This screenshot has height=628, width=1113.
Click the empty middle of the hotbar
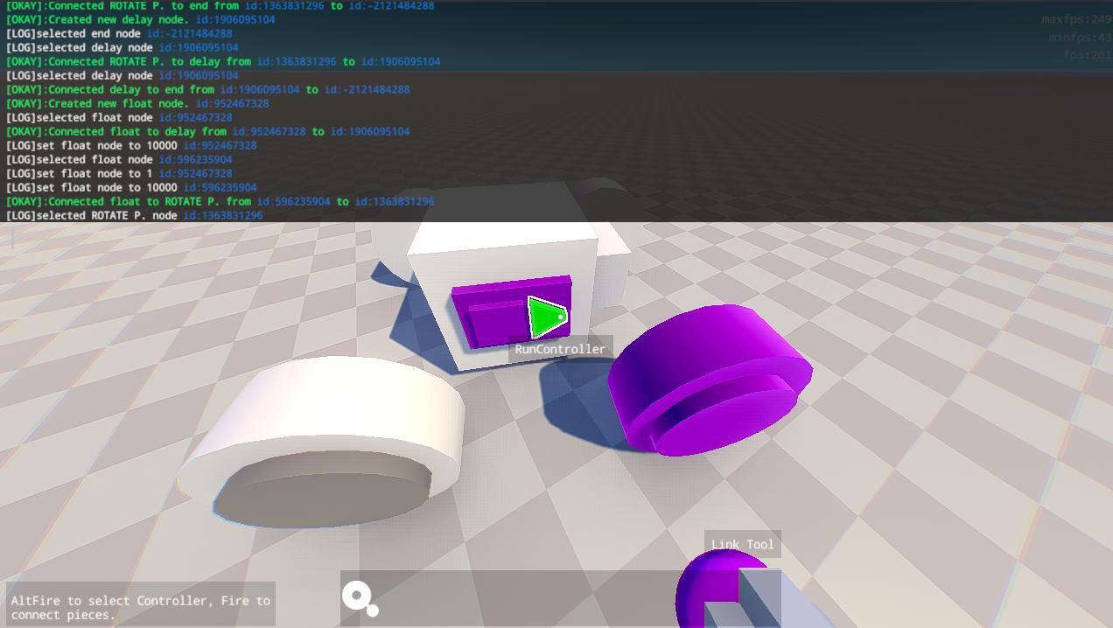[525, 598]
